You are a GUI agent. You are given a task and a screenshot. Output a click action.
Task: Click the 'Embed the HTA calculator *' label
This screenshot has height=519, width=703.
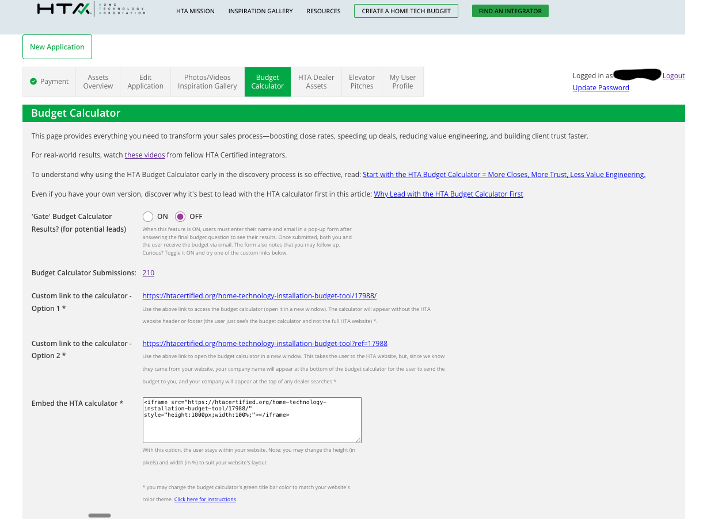77,403
